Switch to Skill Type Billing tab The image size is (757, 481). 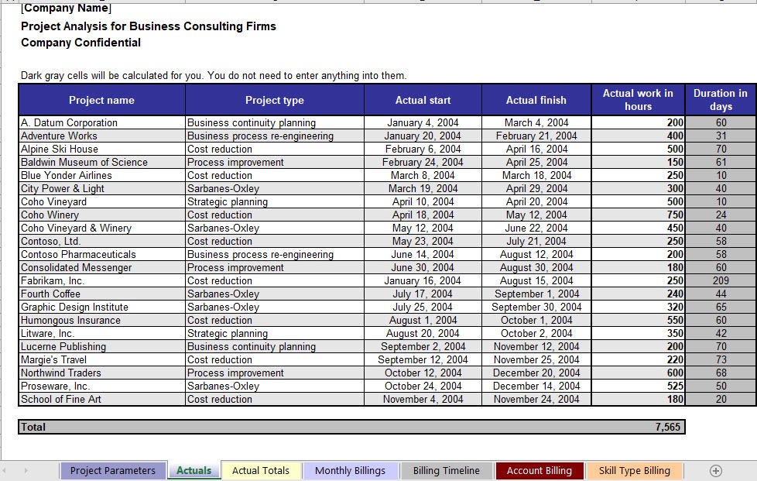pyautogui.click(x=635, y=471)
